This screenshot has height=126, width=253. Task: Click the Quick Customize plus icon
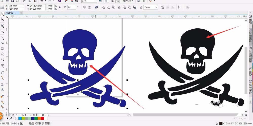pos(188,7)
